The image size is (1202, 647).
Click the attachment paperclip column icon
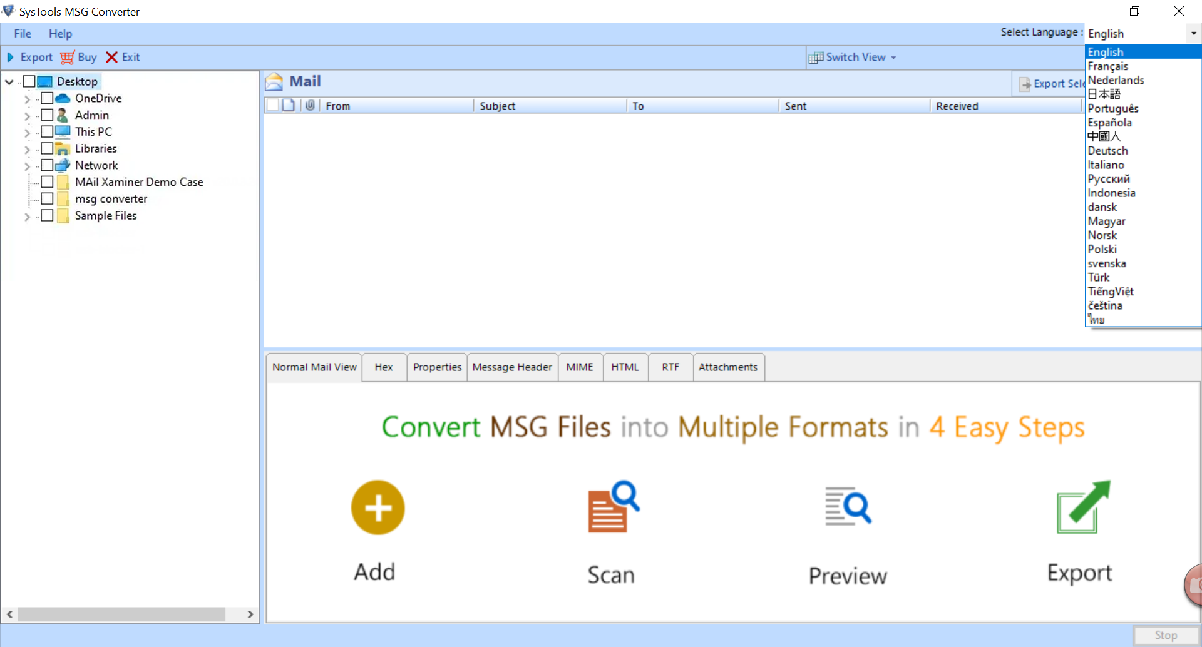click(x=310, y=105)
